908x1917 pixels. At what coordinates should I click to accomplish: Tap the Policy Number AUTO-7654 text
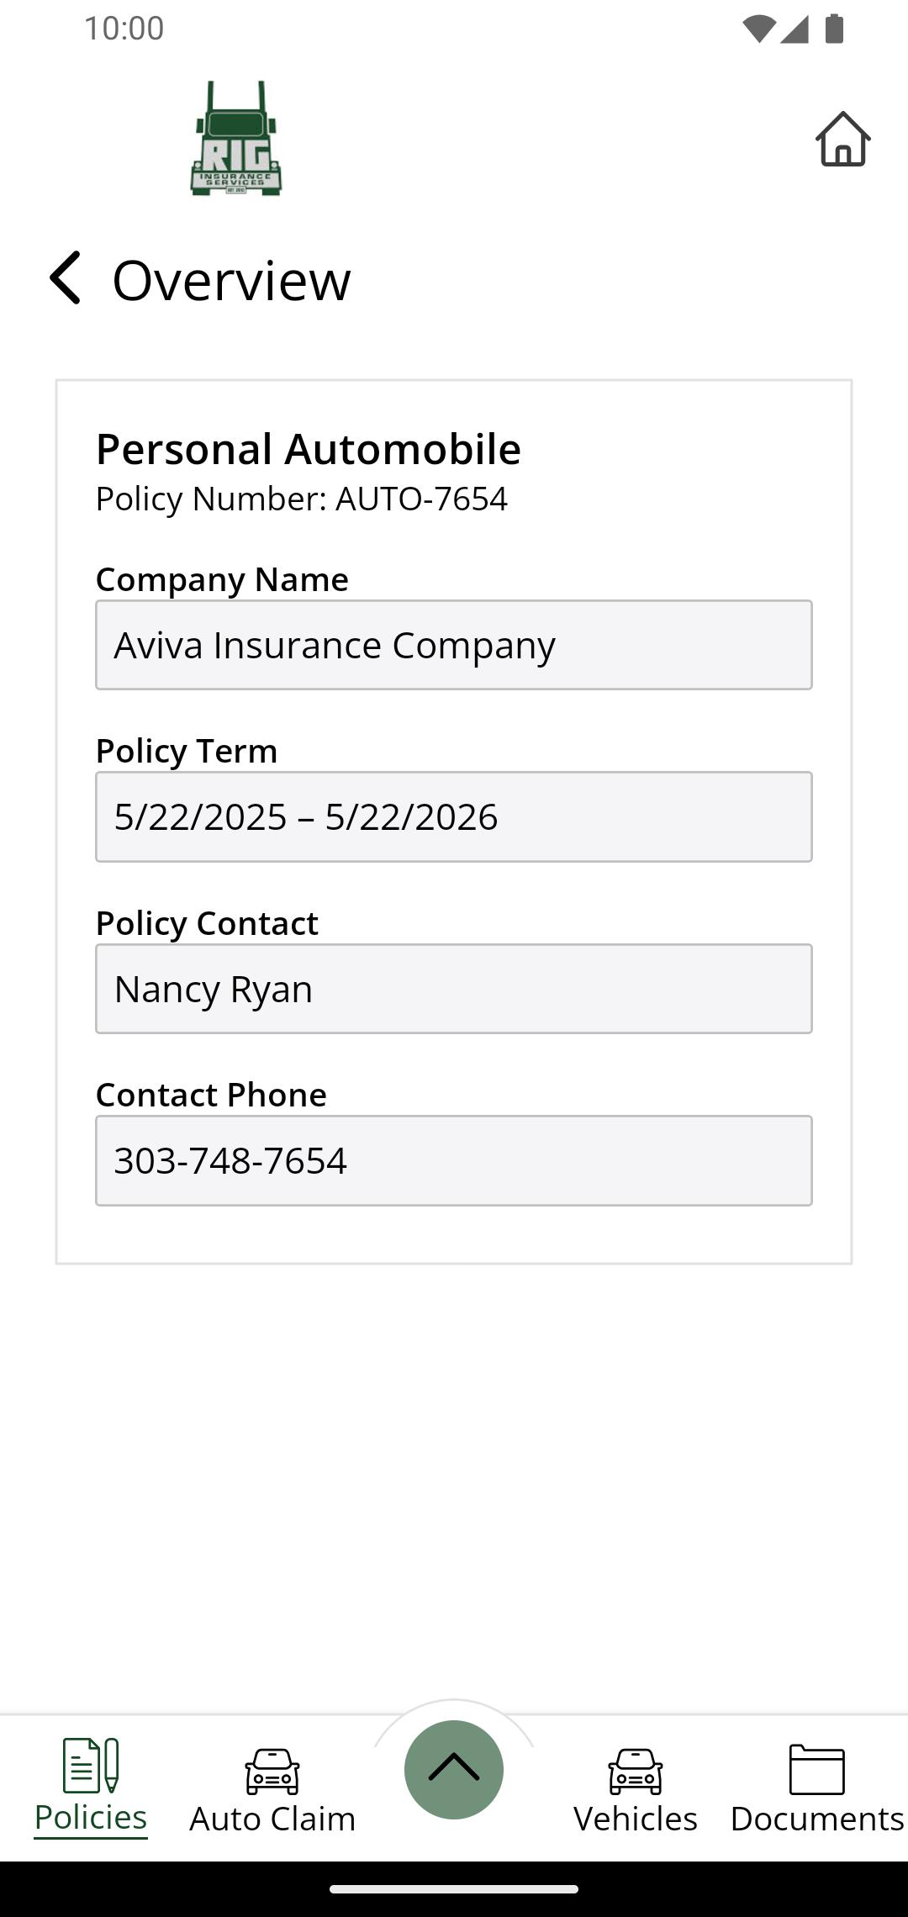301,499
